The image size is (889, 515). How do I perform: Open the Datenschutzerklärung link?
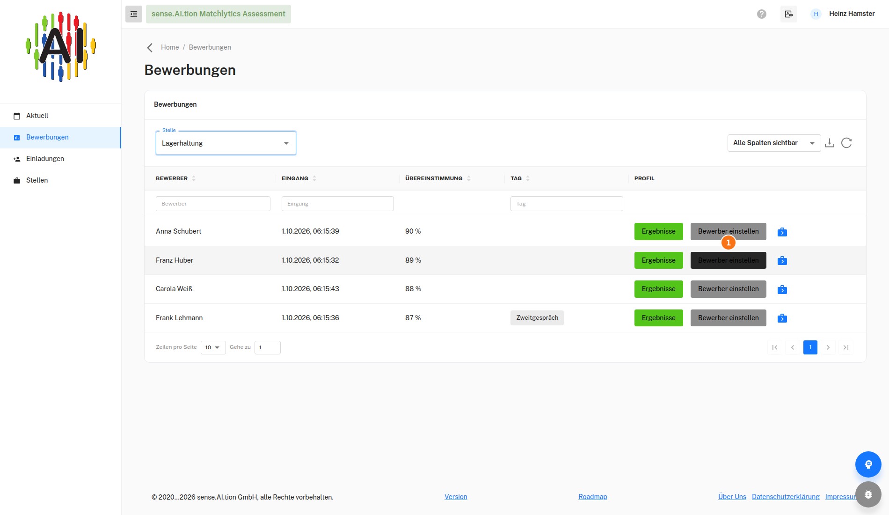click(786, 497)
